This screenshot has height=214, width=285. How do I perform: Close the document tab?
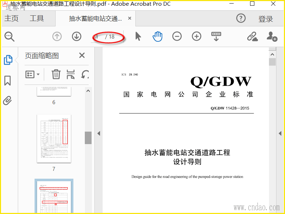point(130,18)
